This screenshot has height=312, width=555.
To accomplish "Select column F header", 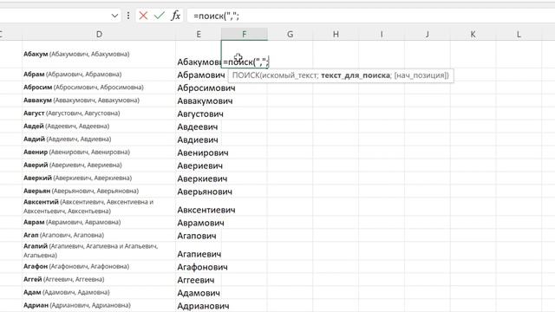I will [x=245, y=35].
